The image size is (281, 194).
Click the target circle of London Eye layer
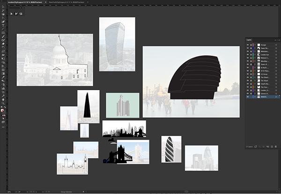point(276,55)
